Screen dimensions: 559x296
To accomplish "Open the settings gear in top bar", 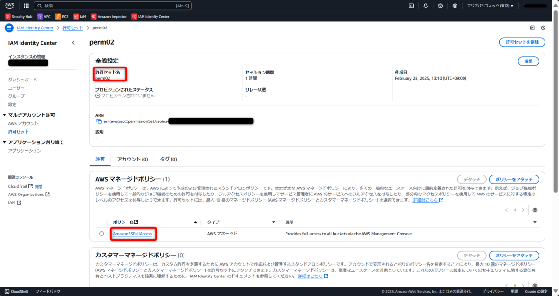I will [x=455, y=6].
